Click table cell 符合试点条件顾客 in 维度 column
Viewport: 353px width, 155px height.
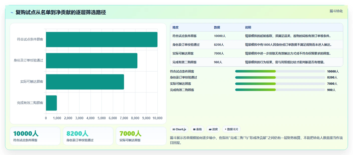click(x=185, y=36)
